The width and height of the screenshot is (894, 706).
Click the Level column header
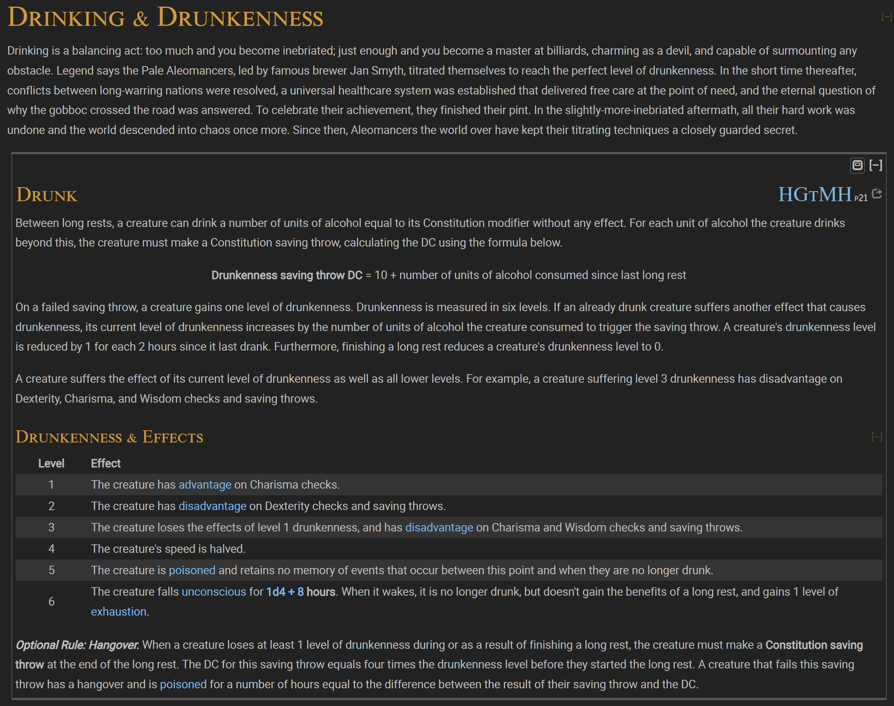pyautogui.click(x=51, y=464)
